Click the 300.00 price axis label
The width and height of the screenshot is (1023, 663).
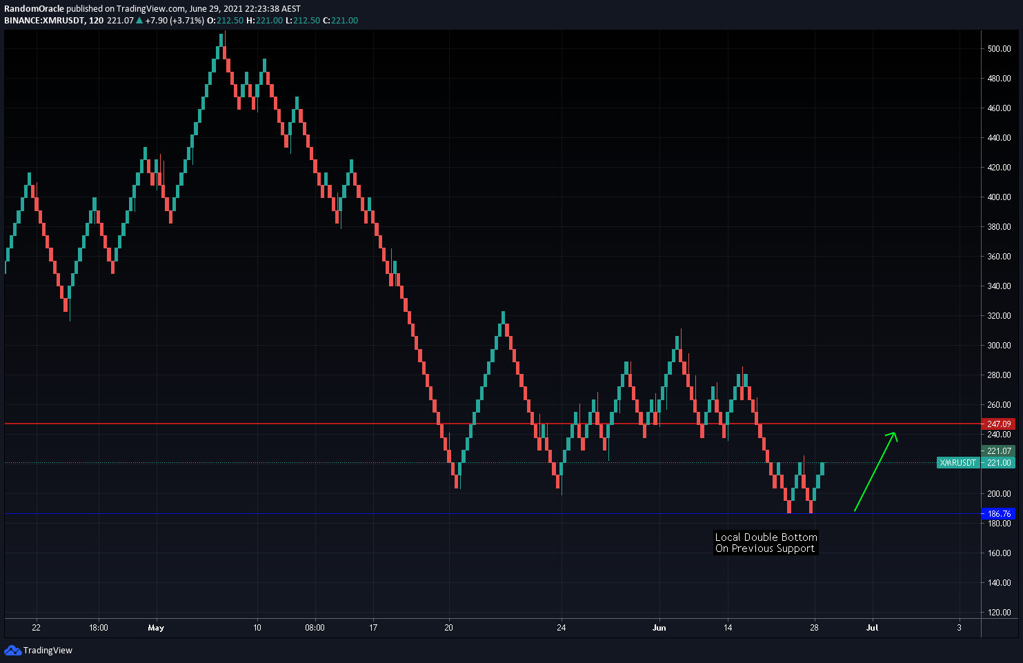(x=999, y=346)
